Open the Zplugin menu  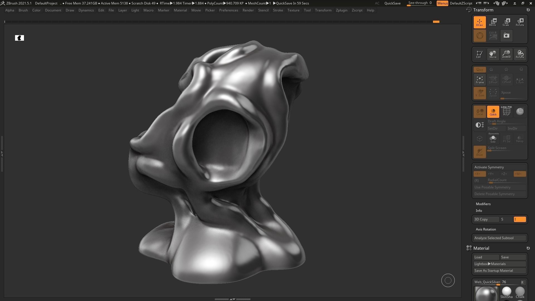pyautogui.click(x=342, y=10)
